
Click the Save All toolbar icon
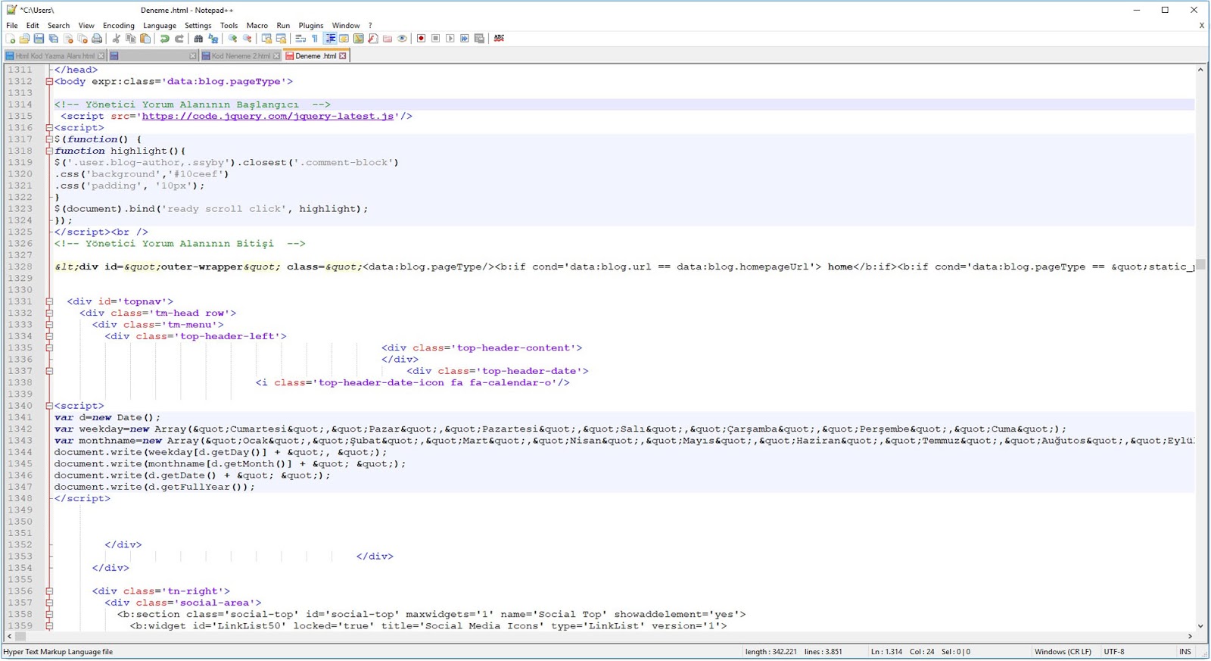pos(53,39)
